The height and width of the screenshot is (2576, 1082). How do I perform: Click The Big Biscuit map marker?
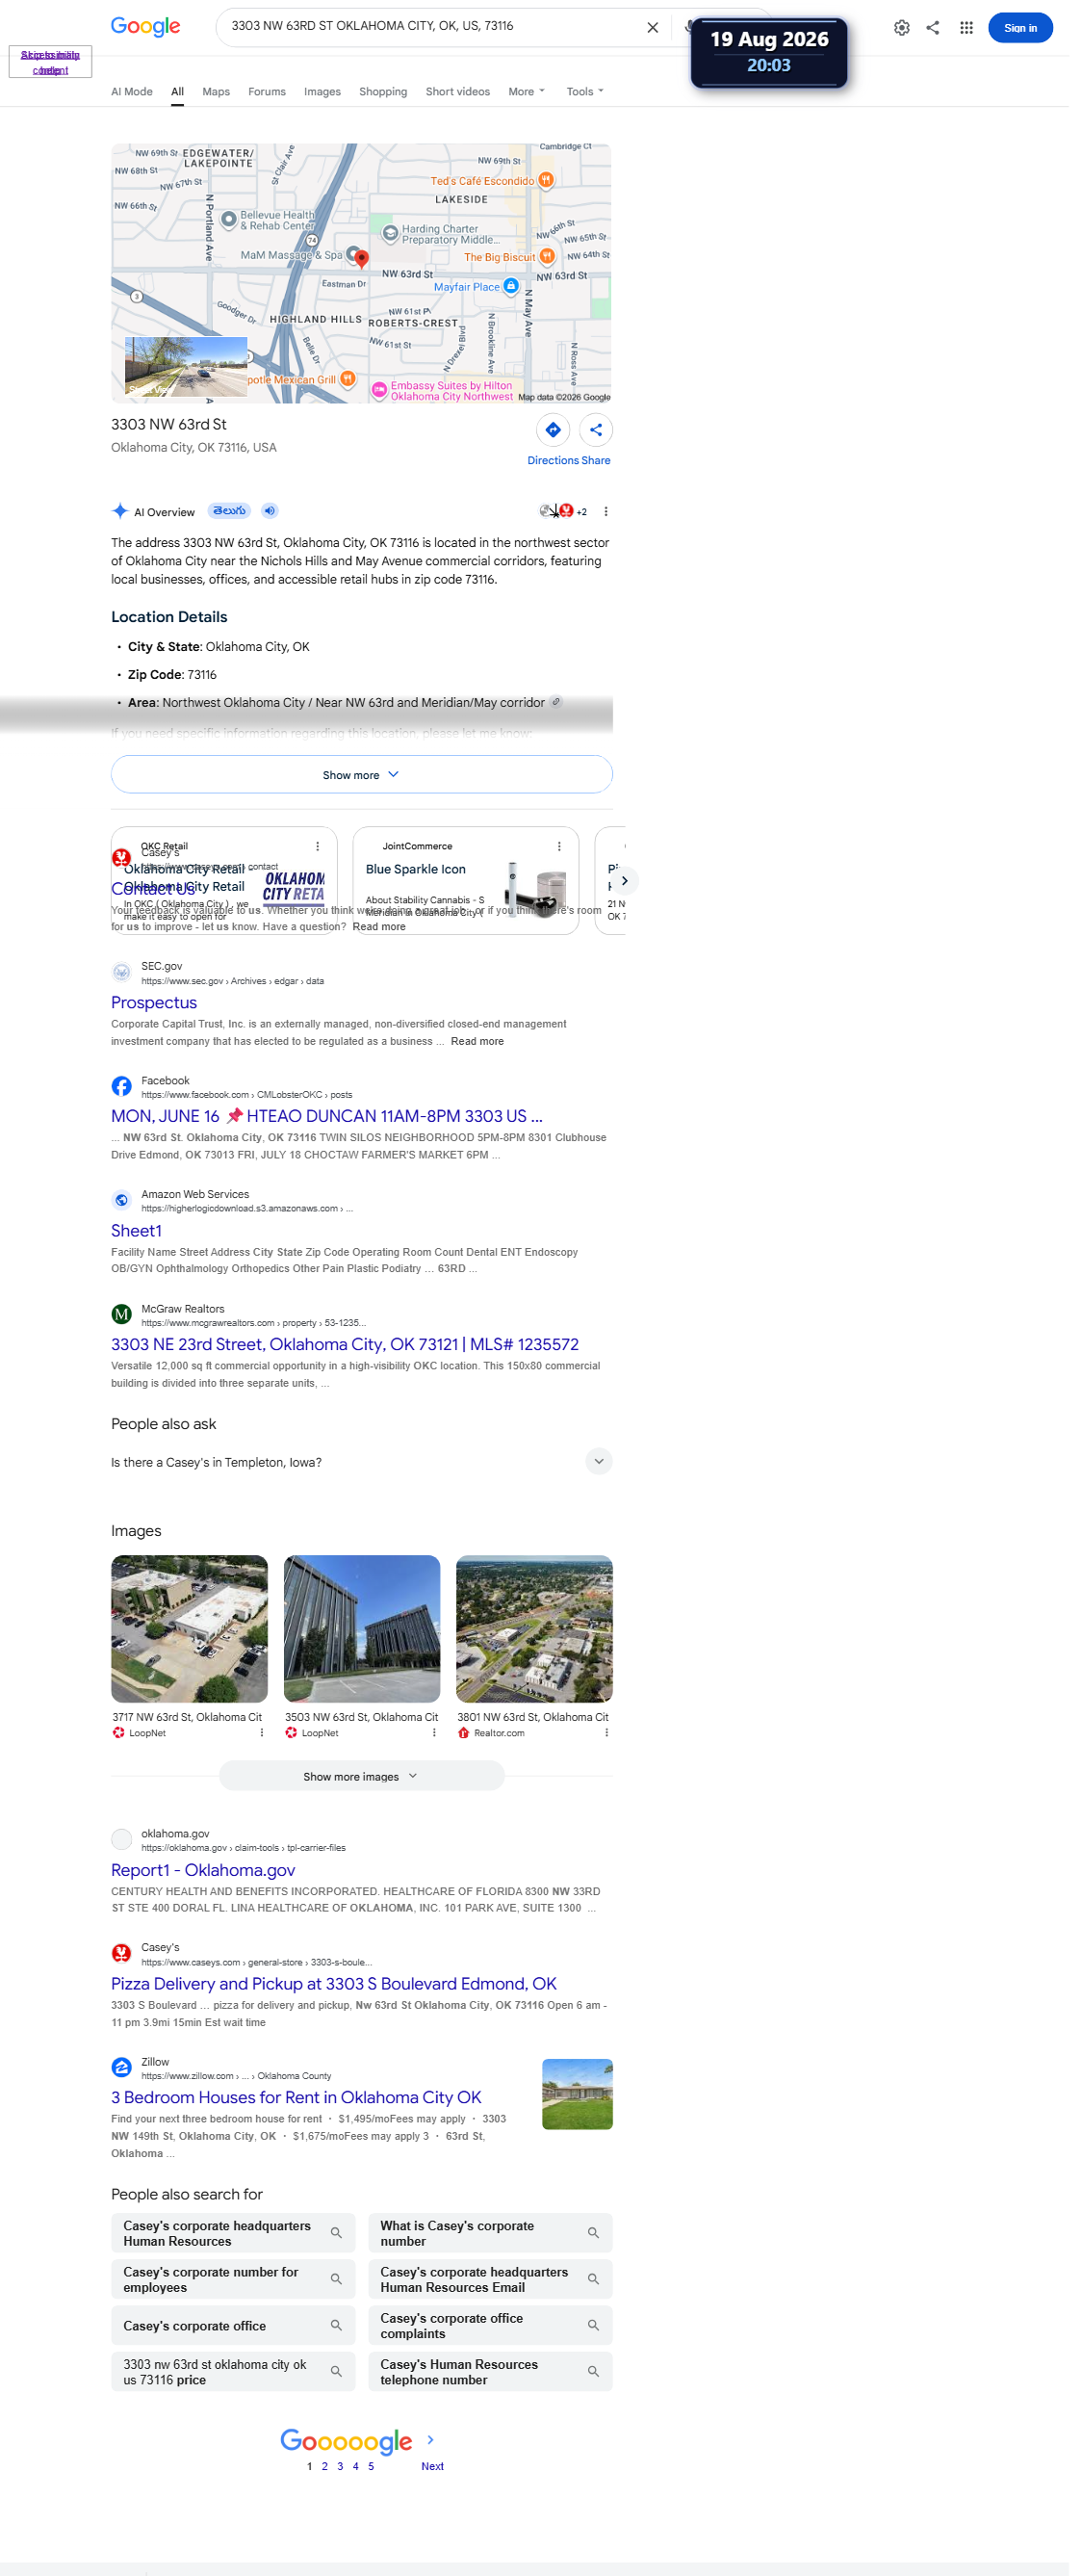pyautogui.click(x=547, y=257)
